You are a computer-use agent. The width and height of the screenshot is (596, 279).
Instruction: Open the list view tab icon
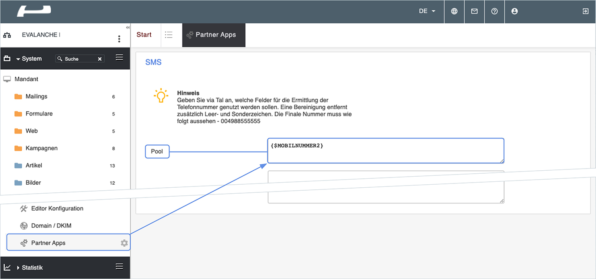click(169, 35)
